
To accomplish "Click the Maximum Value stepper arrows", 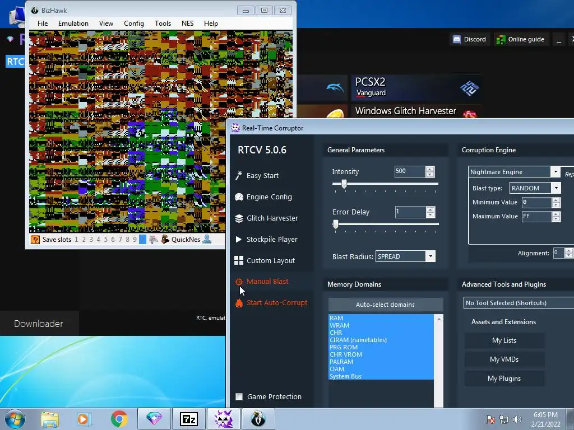I will click(556, 217).
